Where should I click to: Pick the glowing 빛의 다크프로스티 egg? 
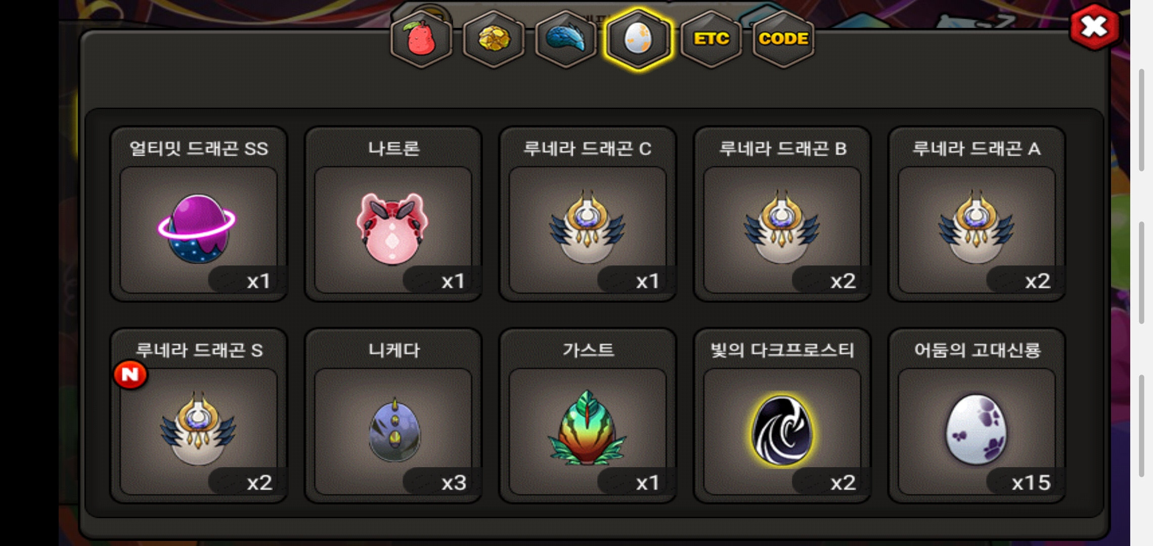pos(782,416)
